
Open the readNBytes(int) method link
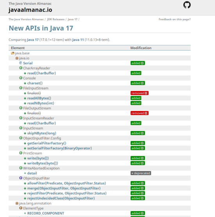point(41,103)
